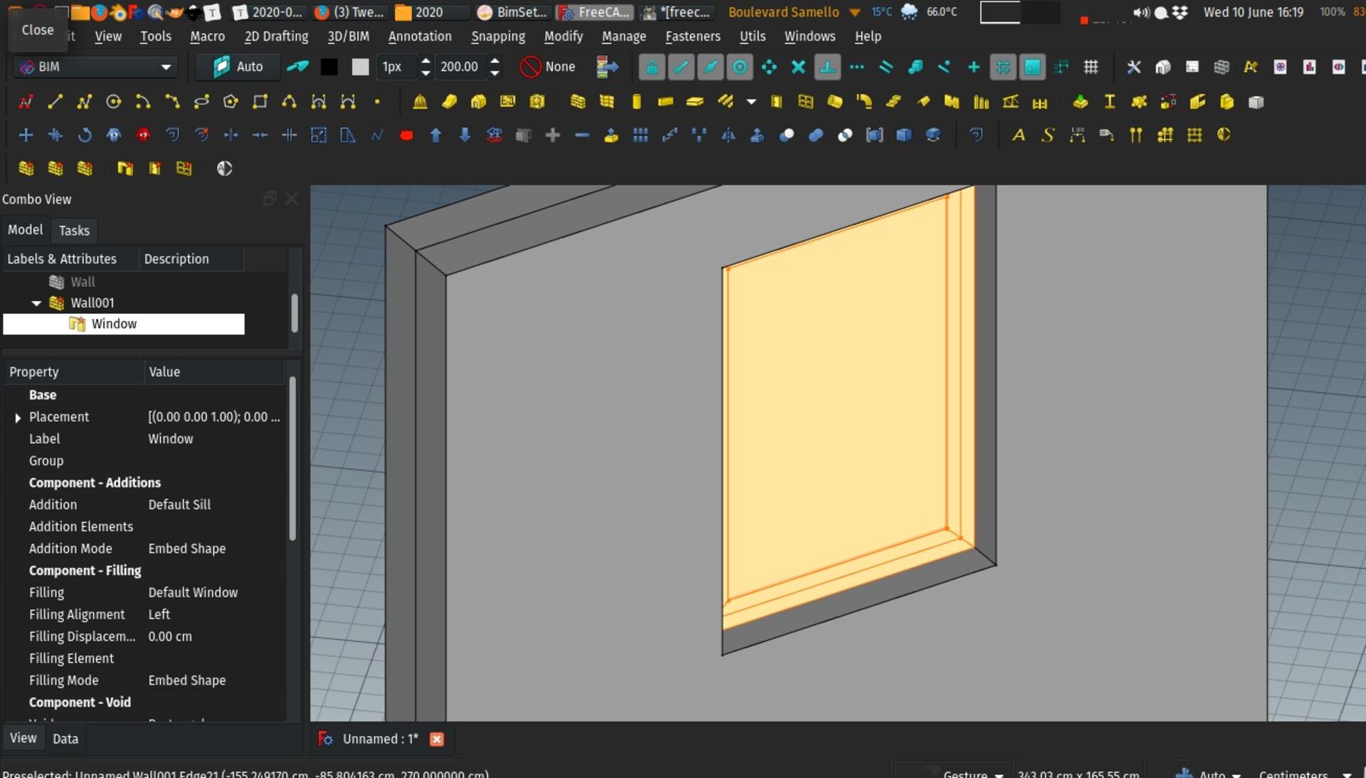Select the Line drawing tool
The width and height of the screenshot is (1366, 778).
coord(55,102)
